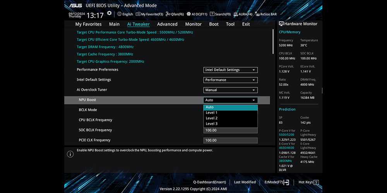Choose Level 2 NPU Boost
Image resolution: width=387 pixels, height=193 pixels.
click(x=231, y=118)
